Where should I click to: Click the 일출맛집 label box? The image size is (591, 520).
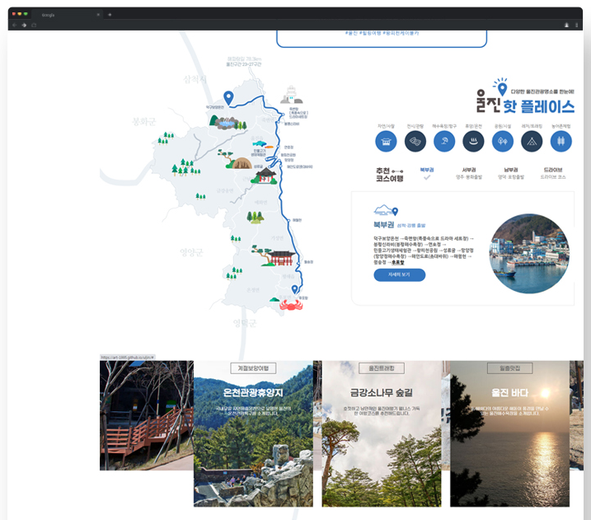(509, 368)
